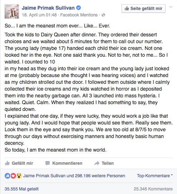Click the globe public visibility icon
This screenshot has width=177, height=194.
103,15
